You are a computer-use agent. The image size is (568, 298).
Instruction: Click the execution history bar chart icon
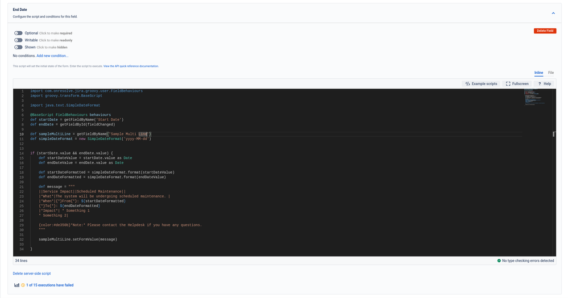[x=16, y=285]
